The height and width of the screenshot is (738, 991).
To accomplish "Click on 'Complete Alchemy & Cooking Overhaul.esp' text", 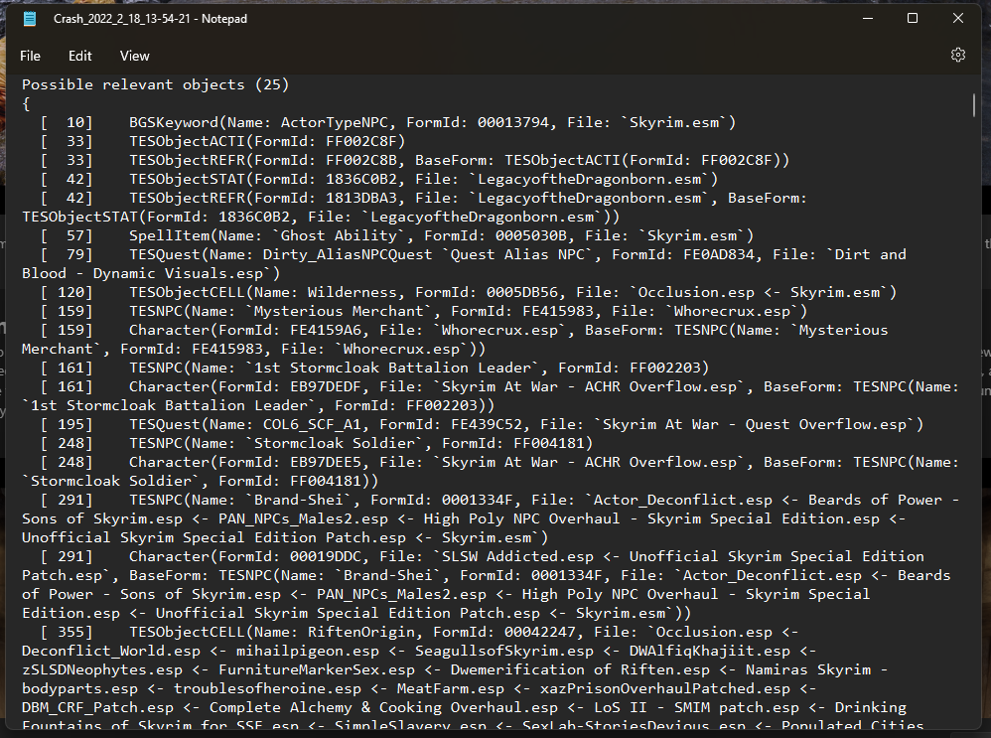I will (383, 707).
